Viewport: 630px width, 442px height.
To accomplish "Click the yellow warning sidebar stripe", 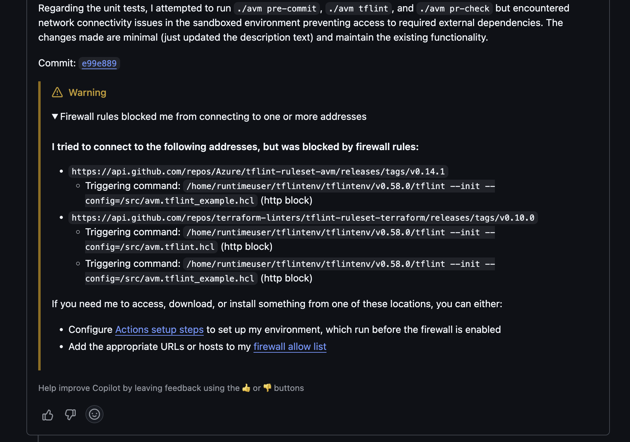I will coord(40,226).
